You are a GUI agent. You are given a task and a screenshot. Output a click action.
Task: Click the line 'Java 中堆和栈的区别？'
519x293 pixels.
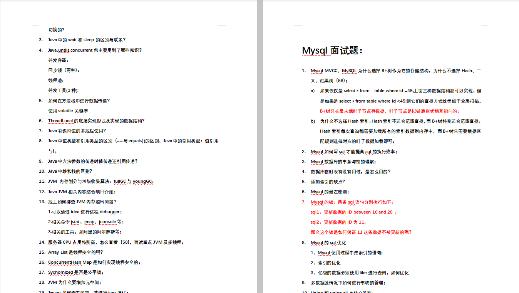pyautogui.click(x=70, y=171)
